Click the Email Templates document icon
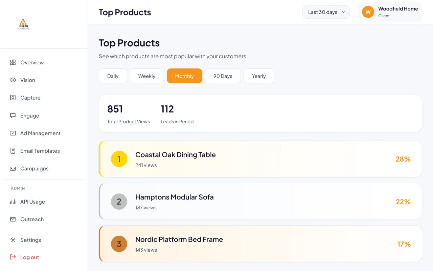 13,151
